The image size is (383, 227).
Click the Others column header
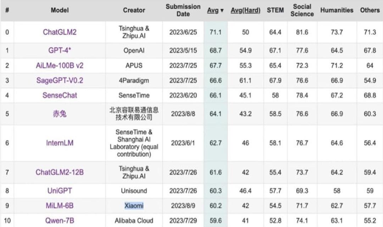click(370, 10)
